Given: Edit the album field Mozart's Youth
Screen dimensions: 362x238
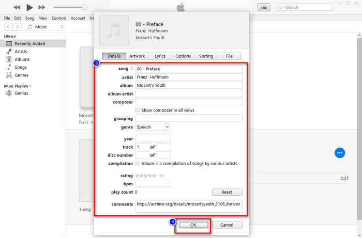Looking at the screenshot, I should click(x=189, y=85).
